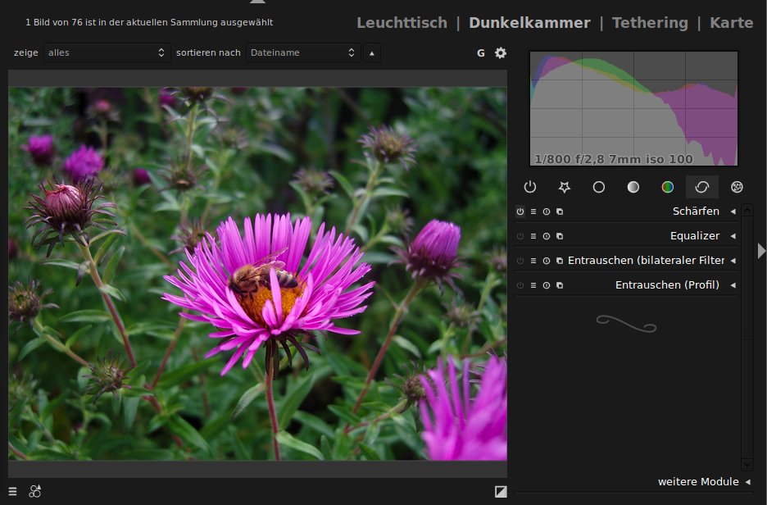Open the effects modules group icon

pyautogui.click(x=737, y=187)
